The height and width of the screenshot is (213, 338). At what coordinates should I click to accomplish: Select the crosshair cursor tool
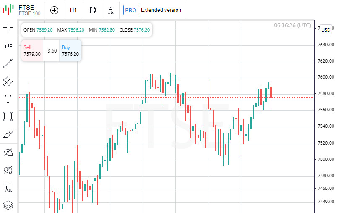8,27
